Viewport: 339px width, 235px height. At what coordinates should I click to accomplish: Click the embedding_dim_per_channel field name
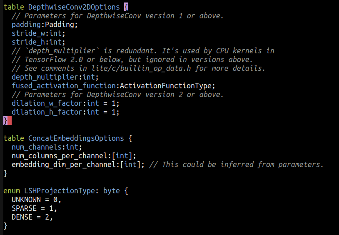coord(64,165)
